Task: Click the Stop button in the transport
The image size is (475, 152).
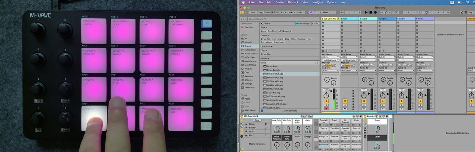Action: (371, 12)
